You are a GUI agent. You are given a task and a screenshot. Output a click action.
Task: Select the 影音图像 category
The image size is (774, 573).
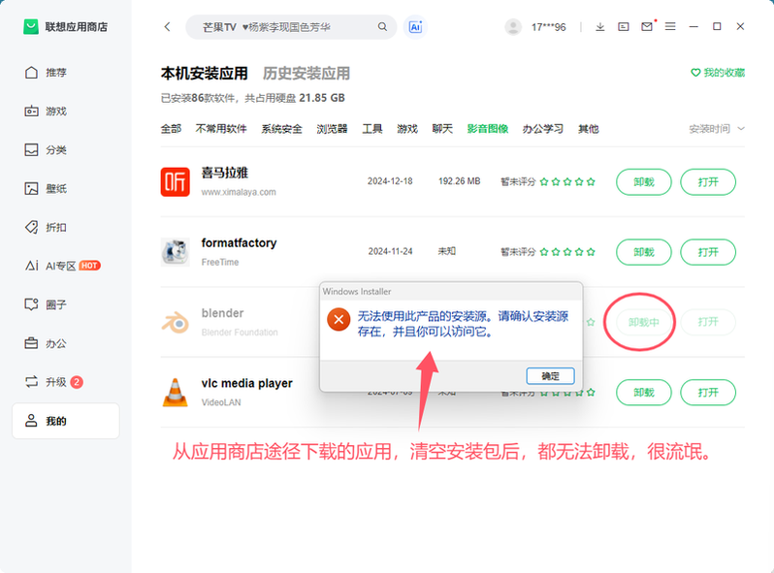click(488, 129)
